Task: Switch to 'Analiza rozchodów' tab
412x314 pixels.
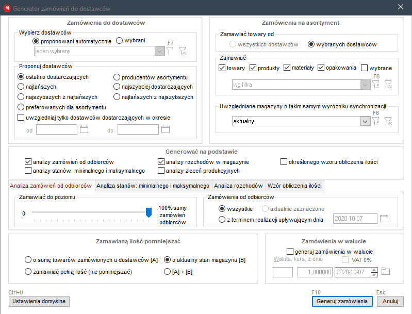Action: (238, 186)
